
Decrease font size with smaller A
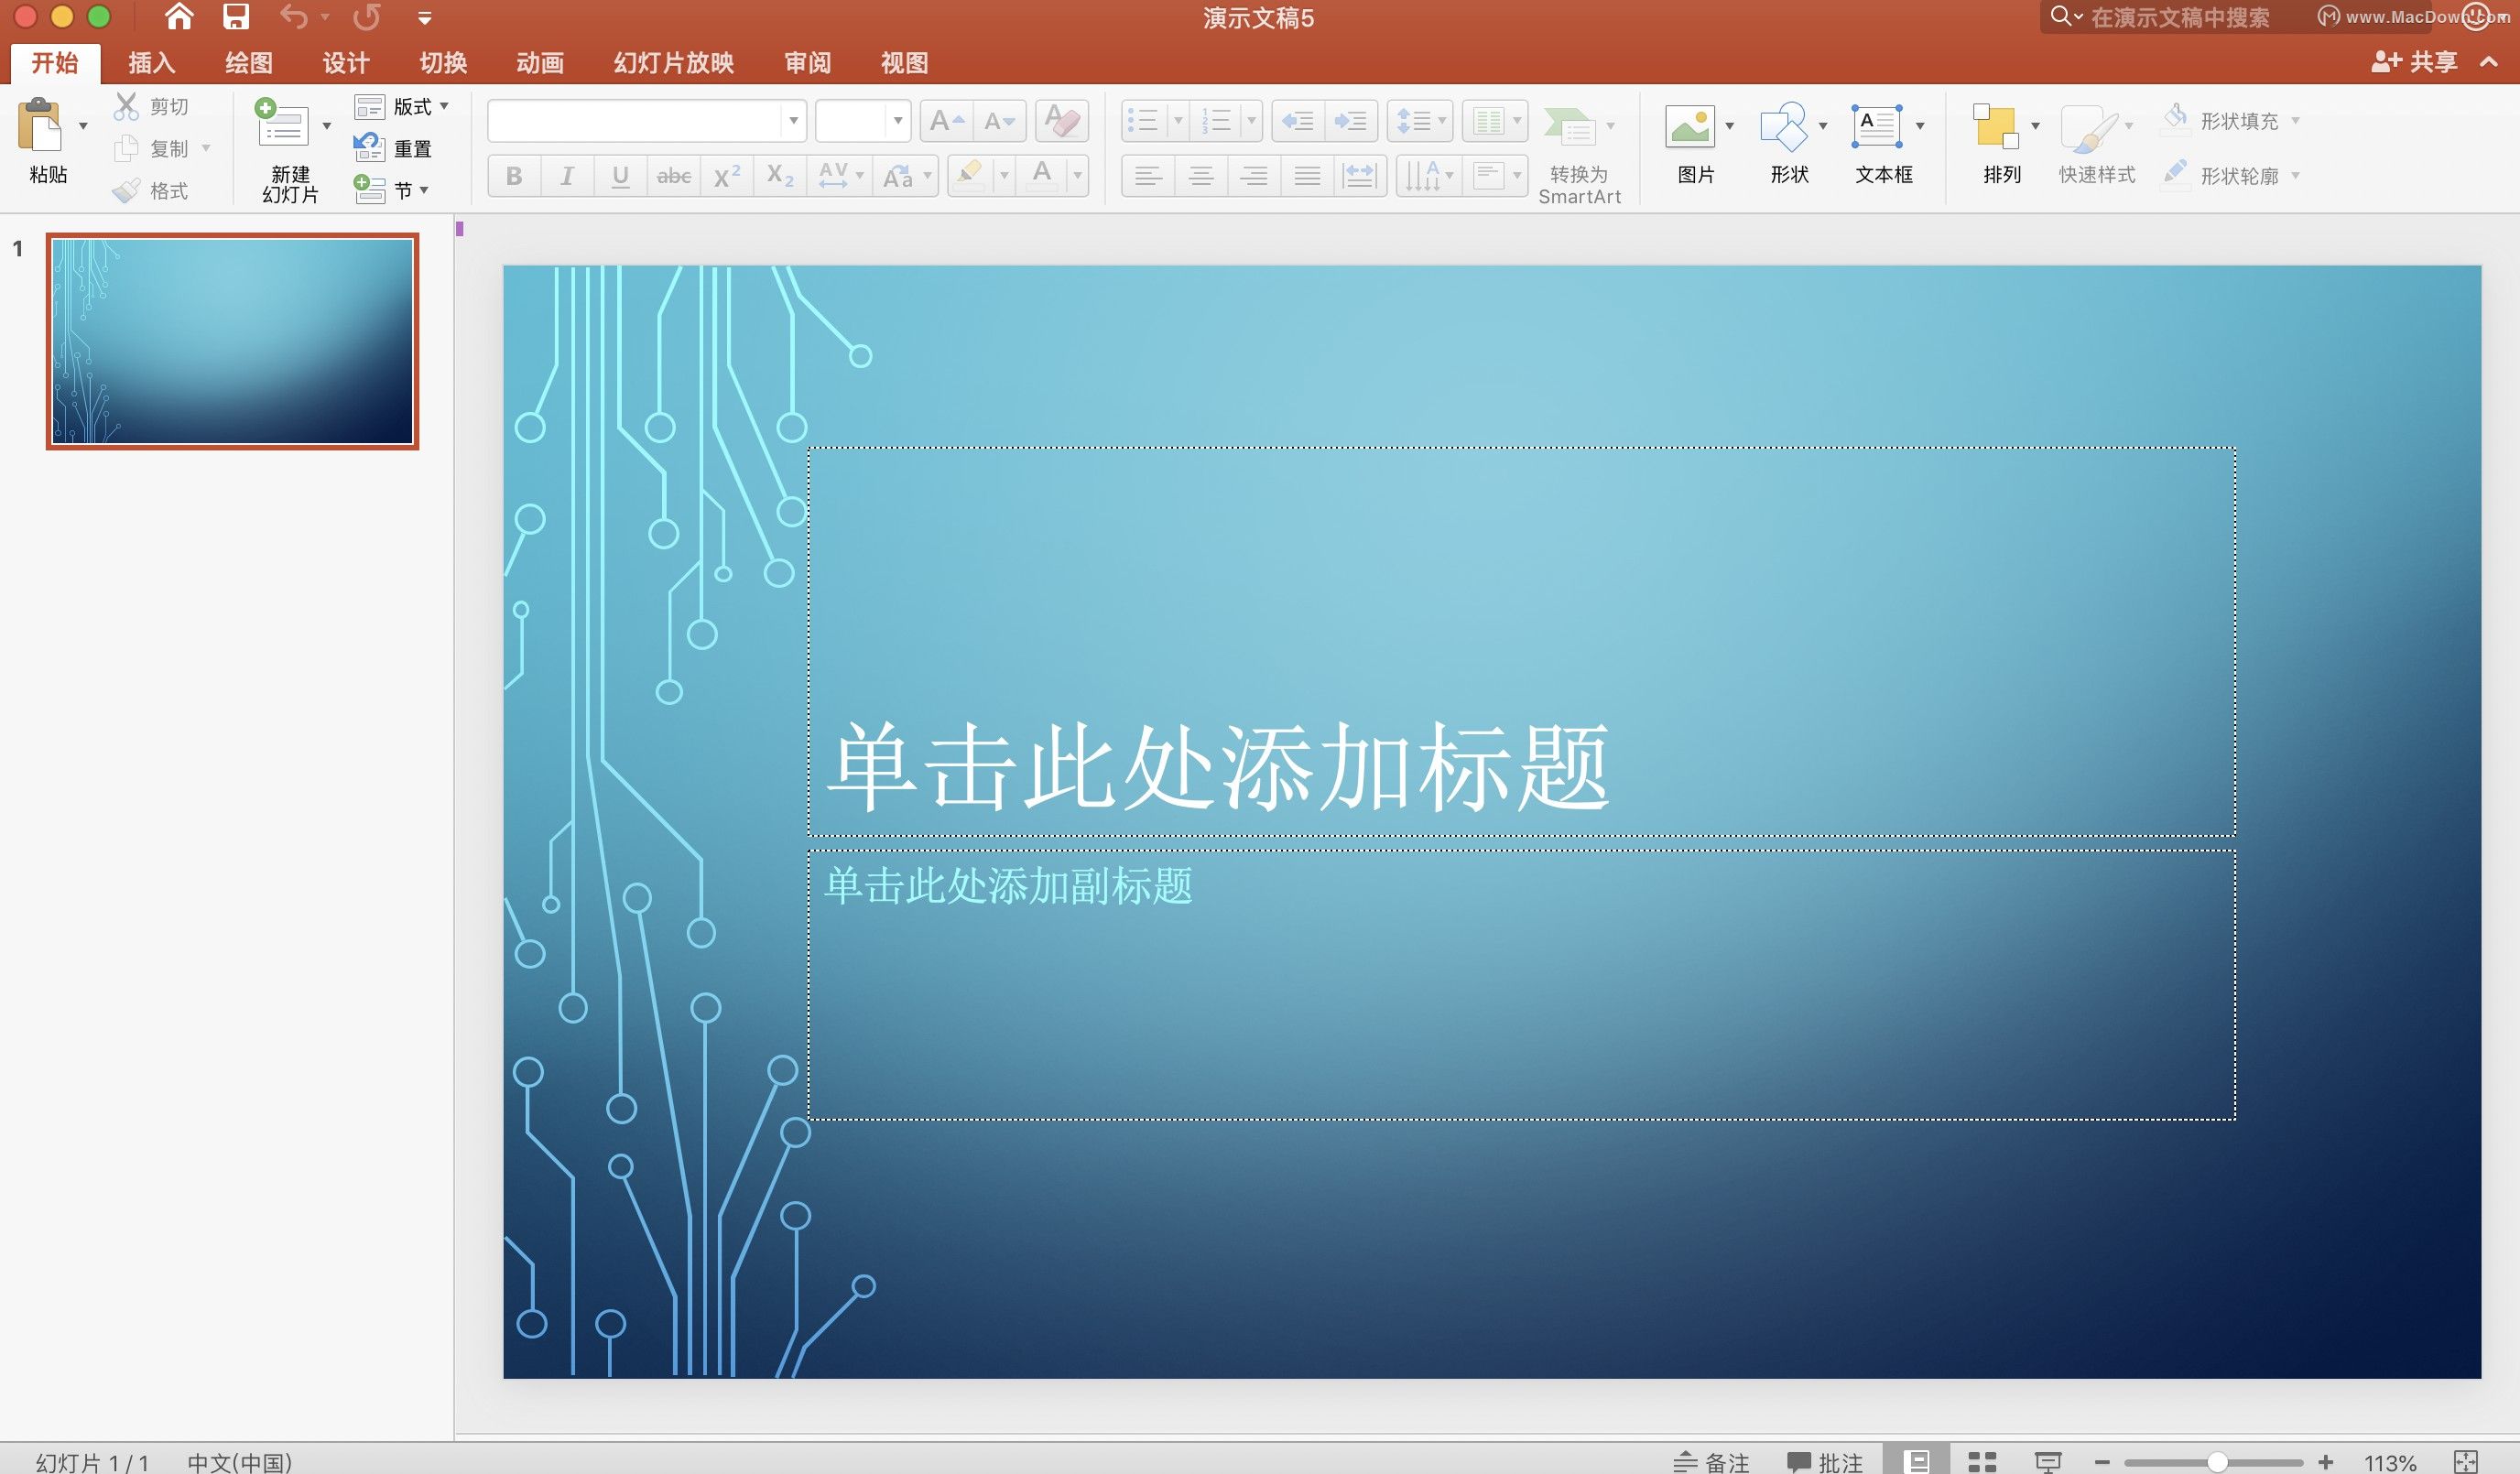[x=999, y=122]
